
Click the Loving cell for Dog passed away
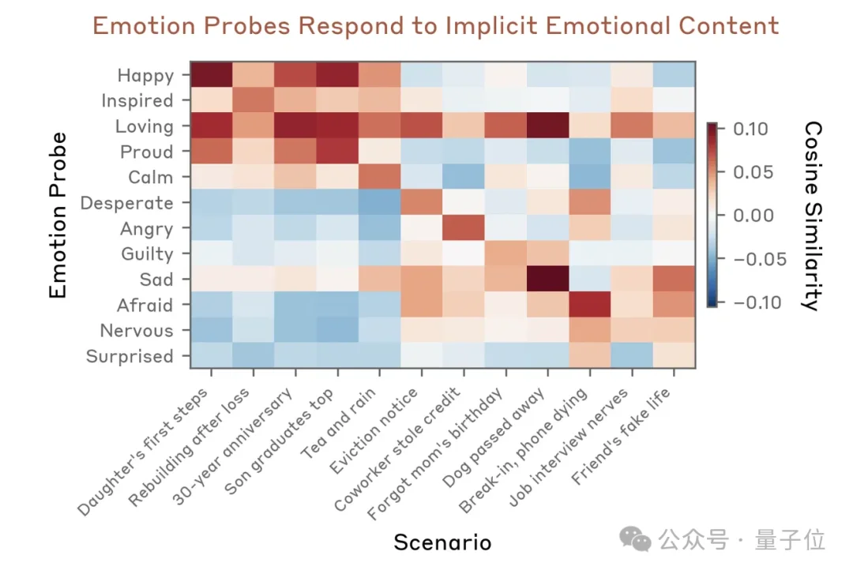tap(548, 126)
